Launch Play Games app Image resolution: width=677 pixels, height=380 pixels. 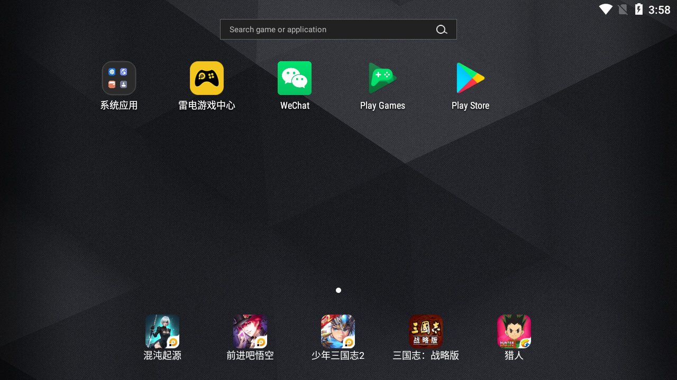click(382, 78)
